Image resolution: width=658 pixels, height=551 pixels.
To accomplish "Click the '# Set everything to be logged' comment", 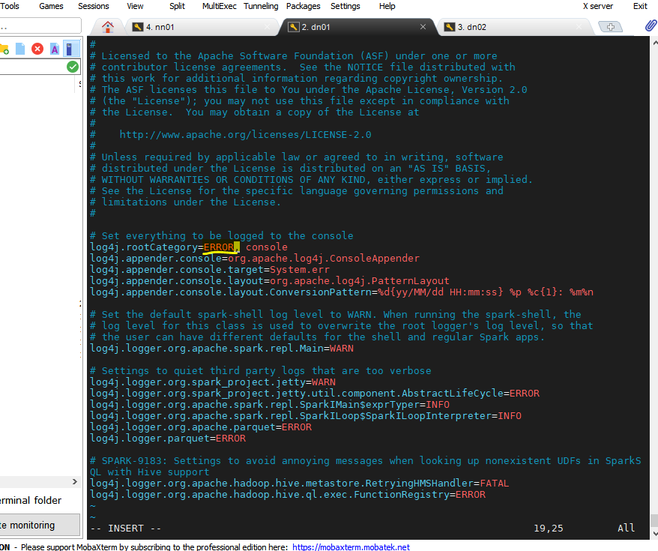I will 222,236.
